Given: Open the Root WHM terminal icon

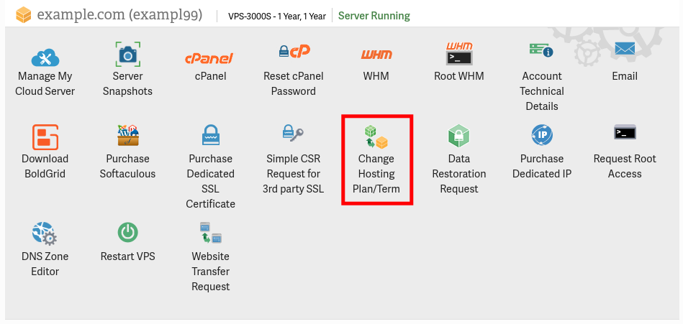Looking at the screenshot, I should (x=459, y=54).
